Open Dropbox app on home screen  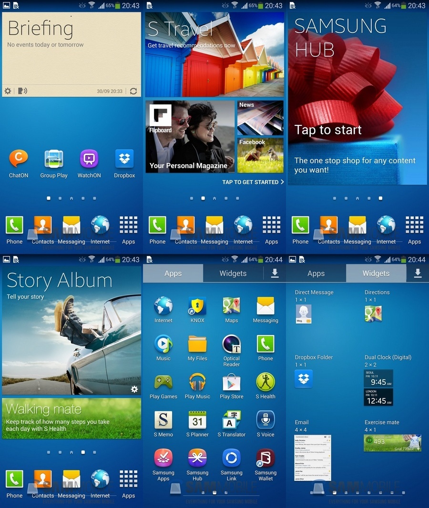pos(124,159)
